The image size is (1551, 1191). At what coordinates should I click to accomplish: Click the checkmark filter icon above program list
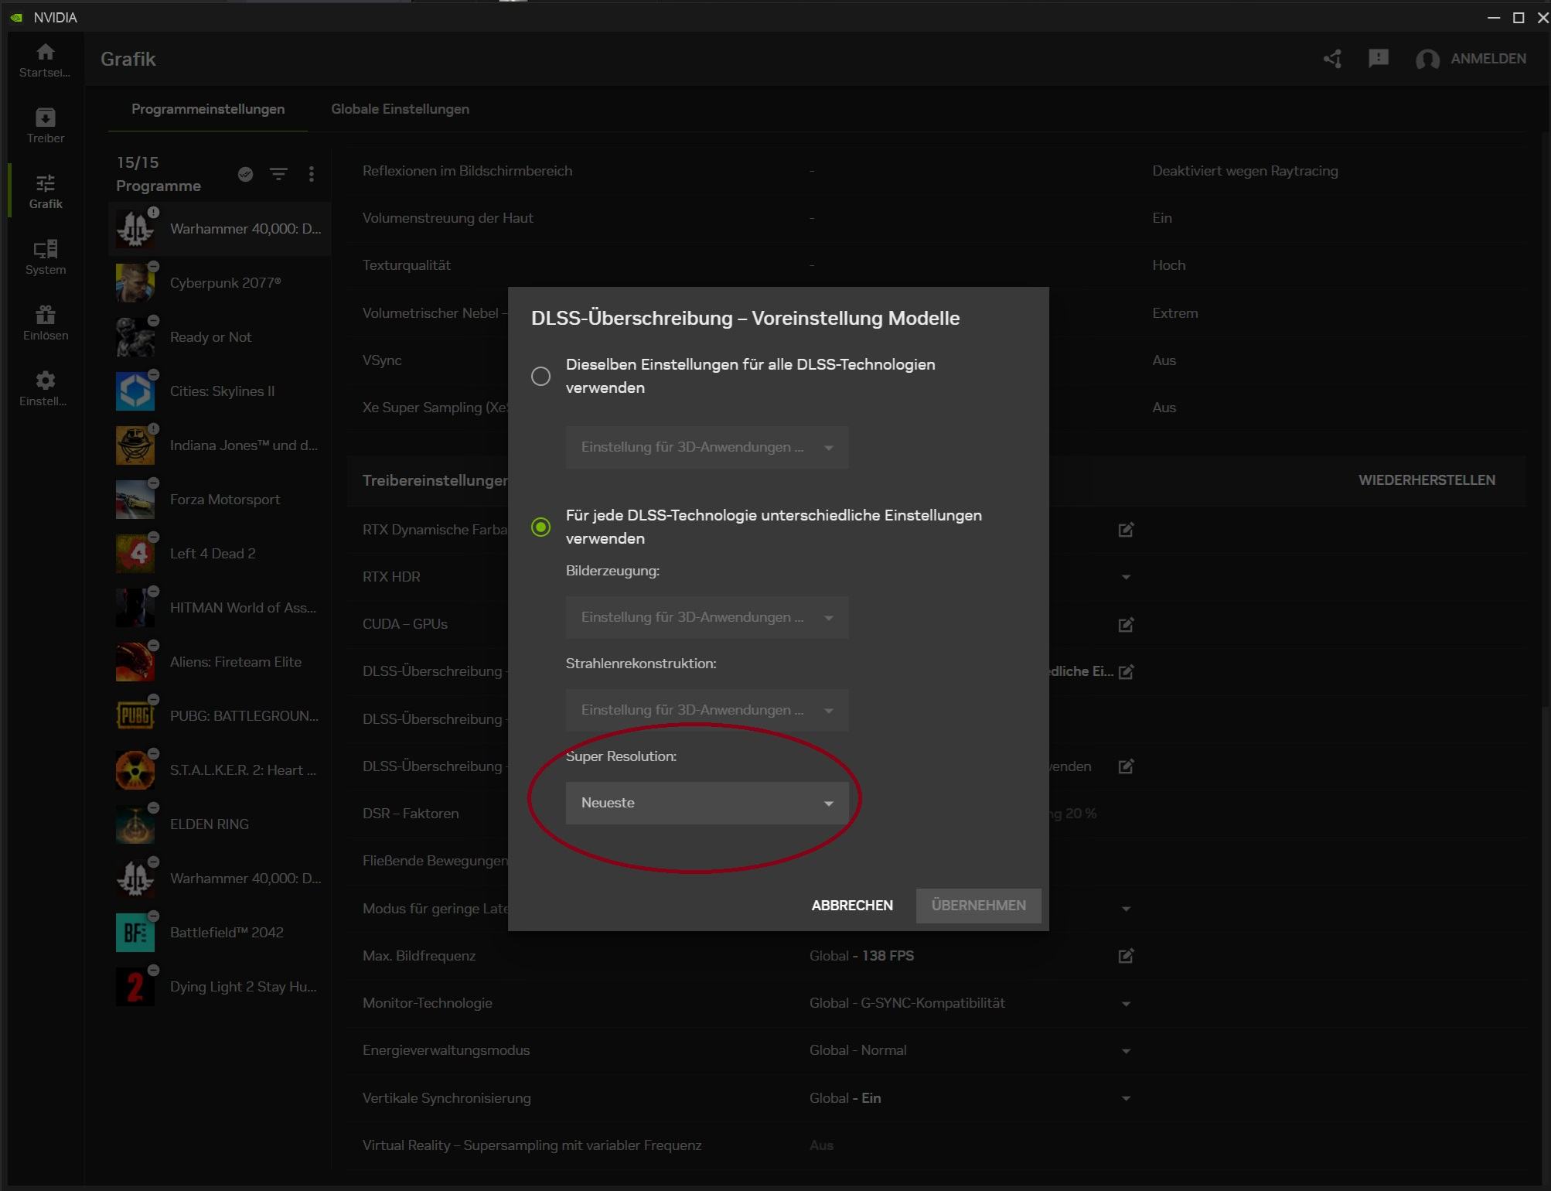(245, 174)
